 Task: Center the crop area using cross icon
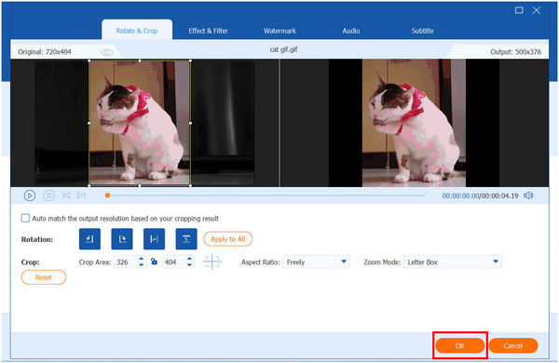211,262
